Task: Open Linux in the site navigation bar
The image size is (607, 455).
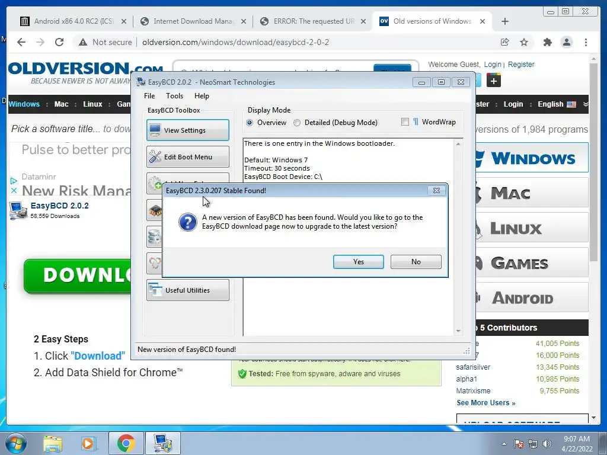Action: pos(92,104)
